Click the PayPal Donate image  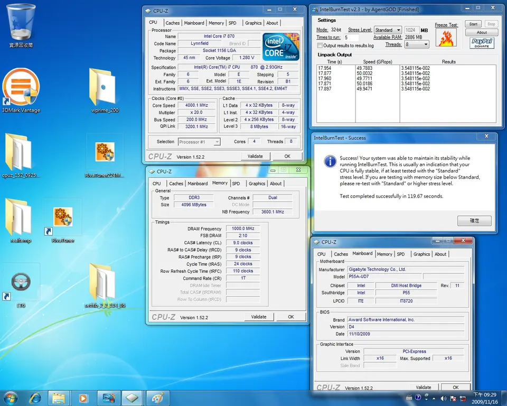482,43
